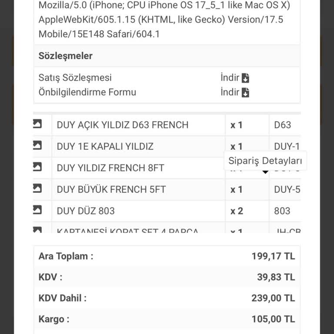Select the DUY 1E KAPALI YILDIZ product name
The height and width of the screenshot is (334, 334).
click(105, 147)
